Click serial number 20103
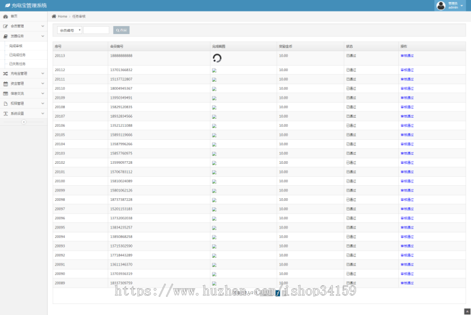Image resolution: width=471 pixels, height=315 pixels. tap(60, 153)
